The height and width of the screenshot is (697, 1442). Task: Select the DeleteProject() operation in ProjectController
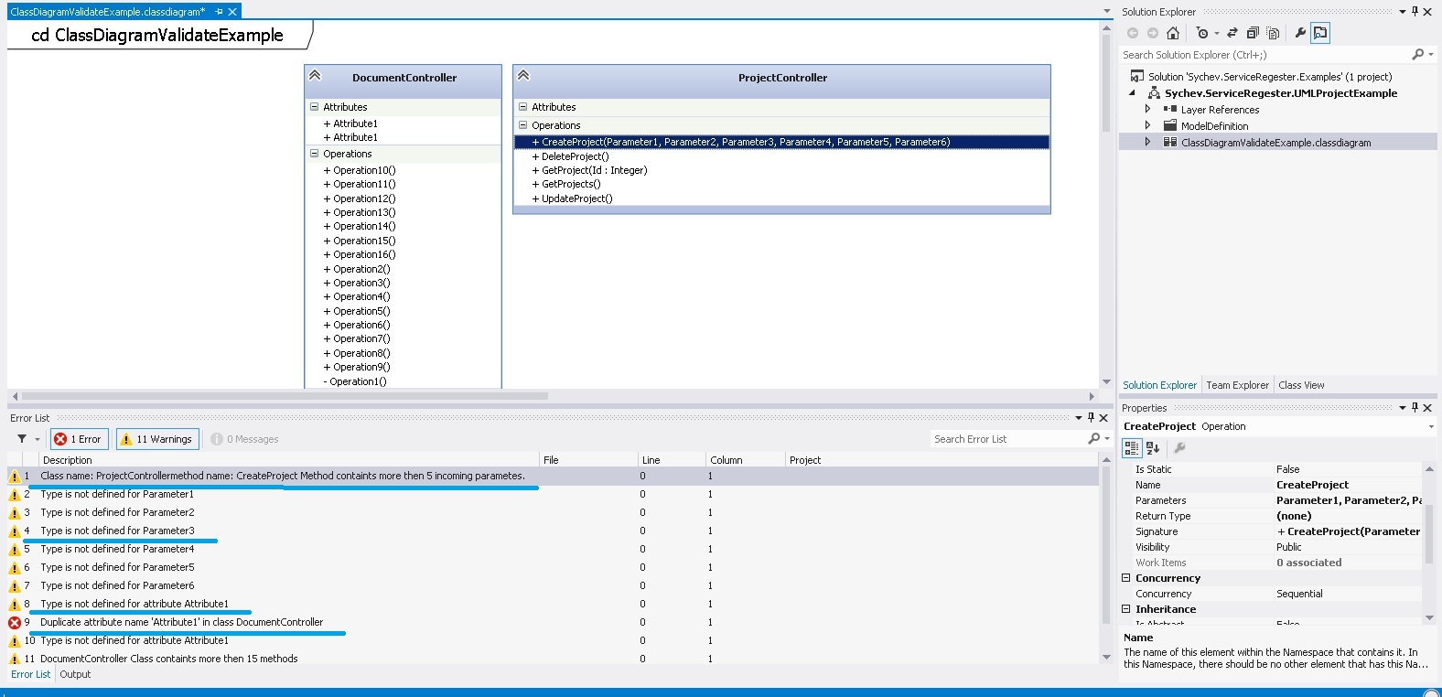point(575,156)
